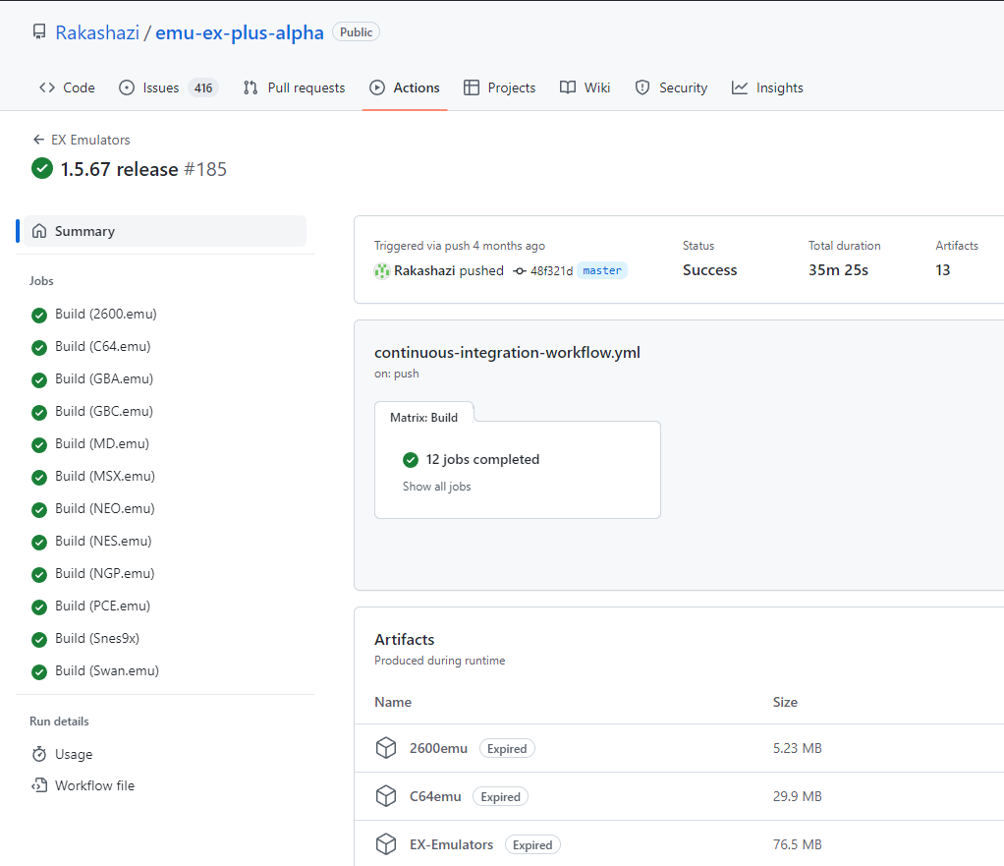Click the artifacts count 13
Viewport: 1004px width, 866px height.
942,270
